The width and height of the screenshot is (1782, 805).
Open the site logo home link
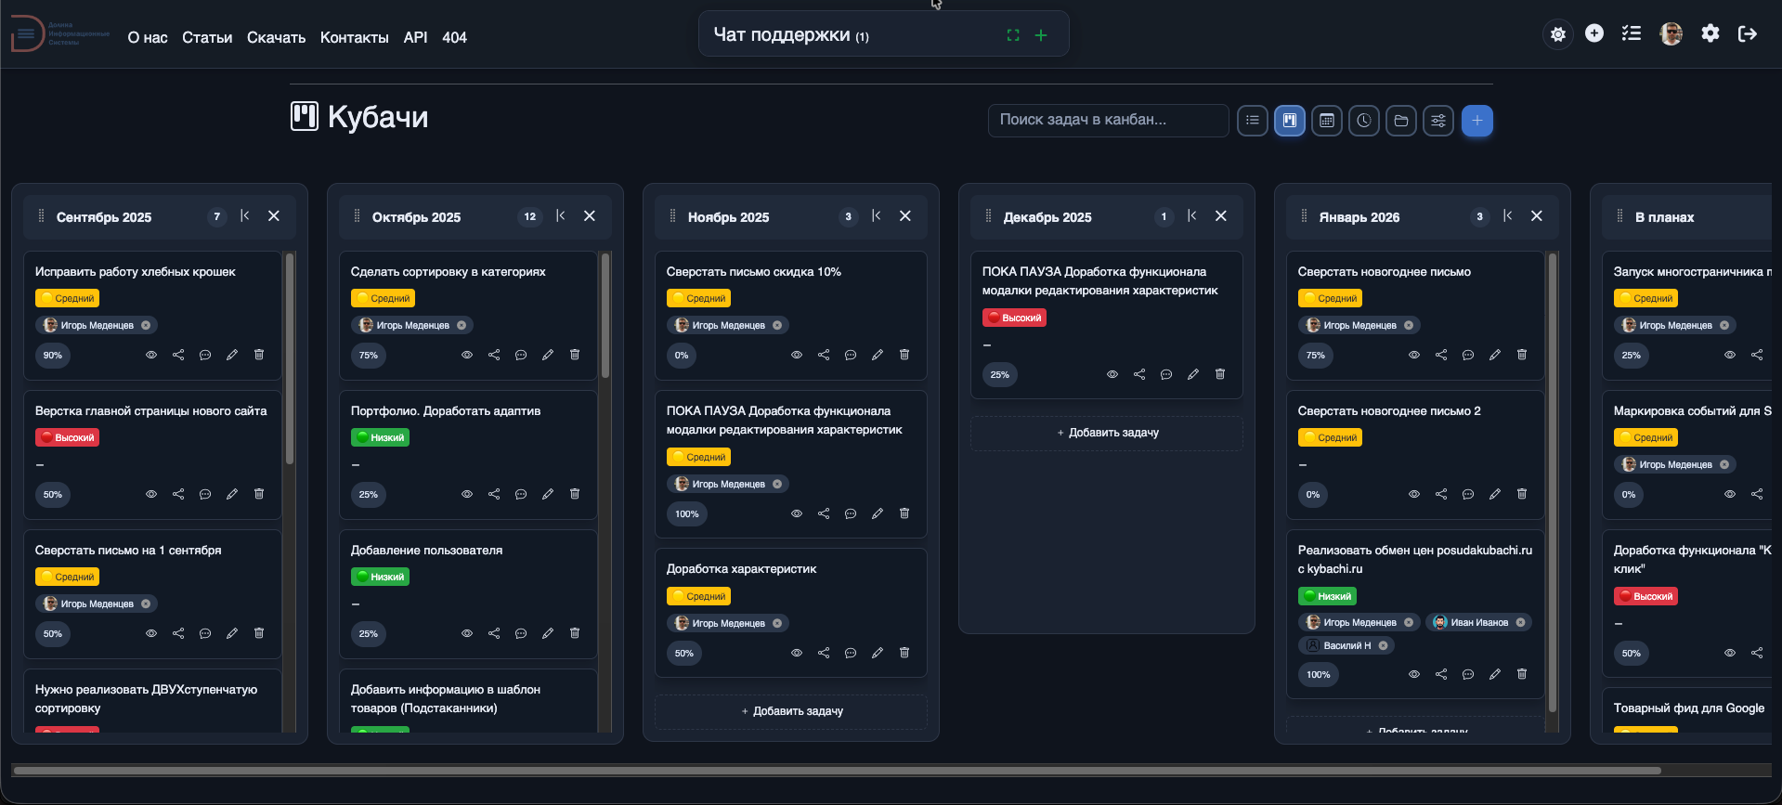[x=60, y=34]
